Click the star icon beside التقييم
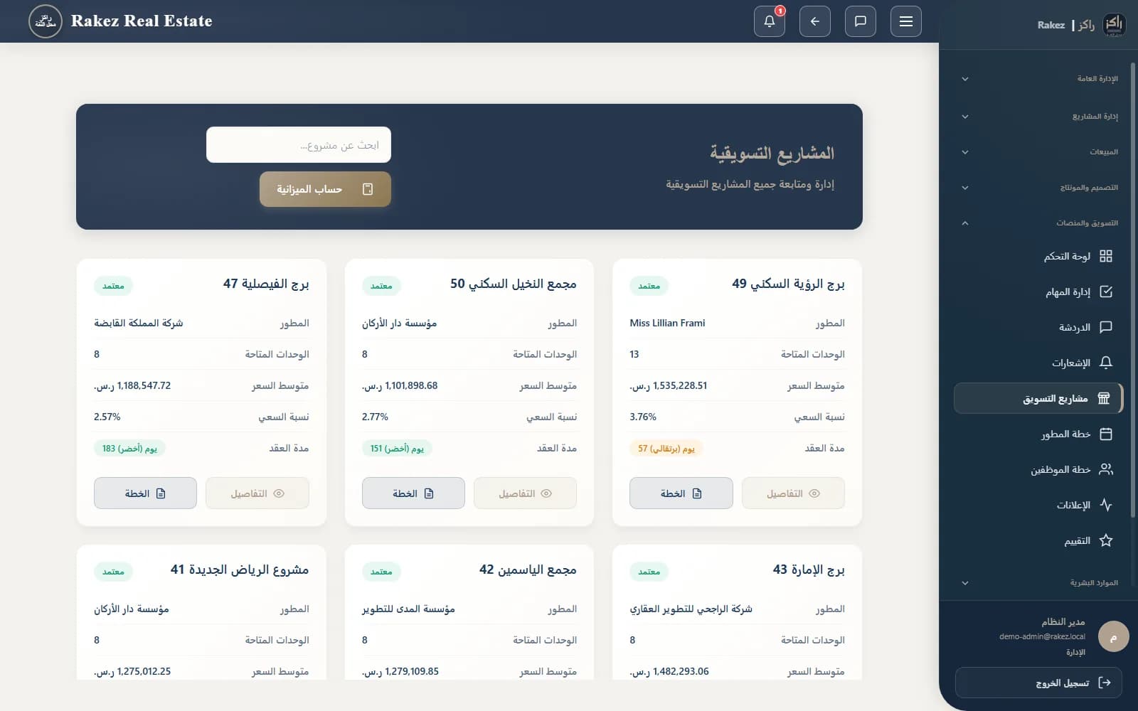This screenshot has width=1138, height=711. pos(1106,540)
